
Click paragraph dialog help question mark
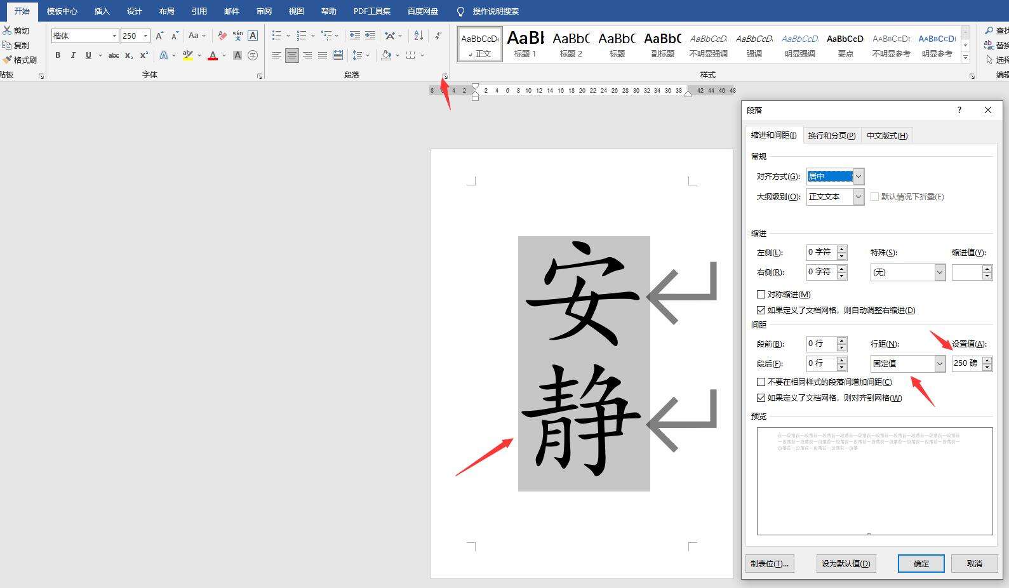(959, 110)
